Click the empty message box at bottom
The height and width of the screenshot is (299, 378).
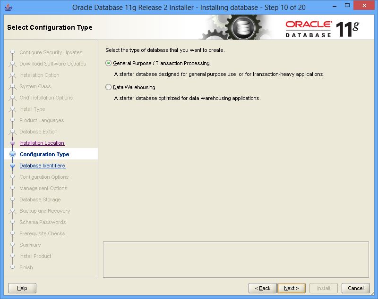[x=236, y=259]
